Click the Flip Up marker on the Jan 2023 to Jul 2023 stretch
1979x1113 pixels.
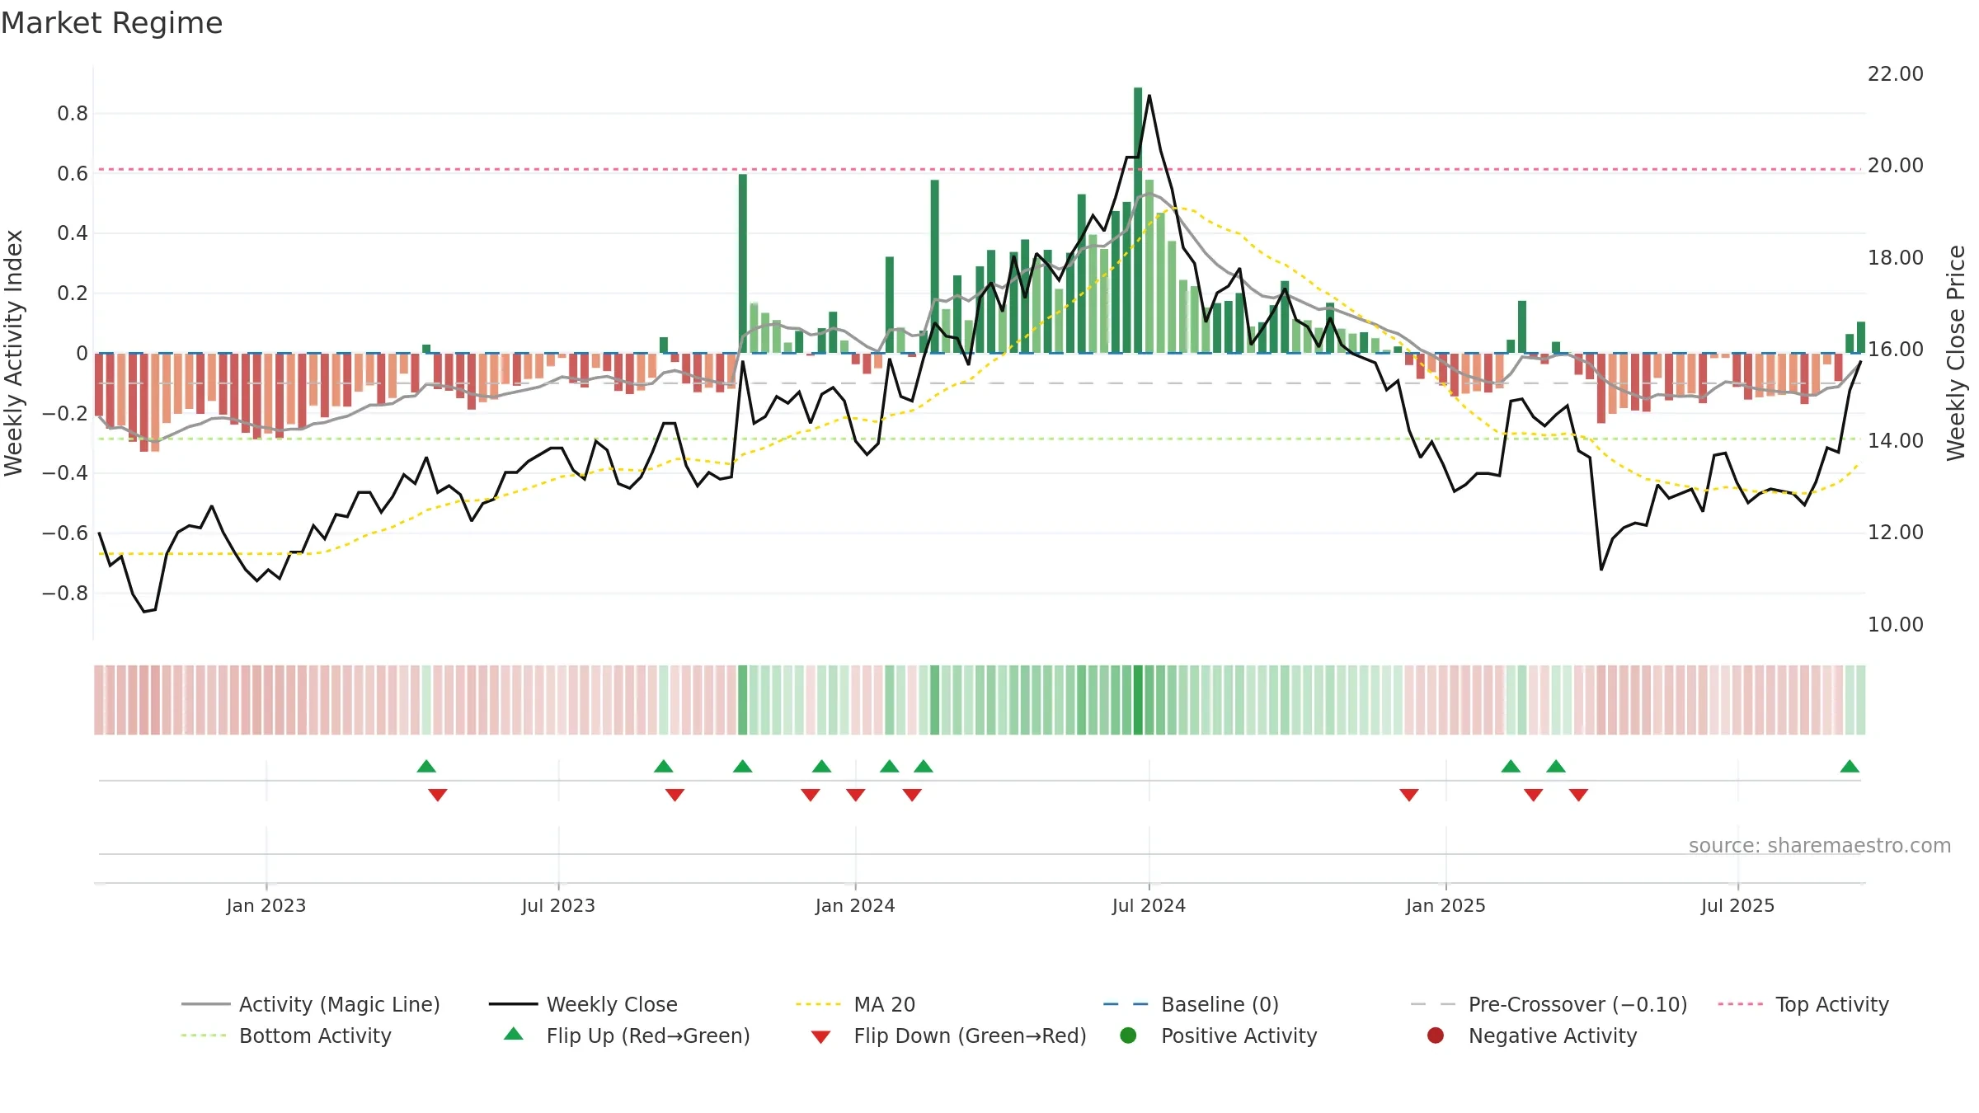coord(426,766)
